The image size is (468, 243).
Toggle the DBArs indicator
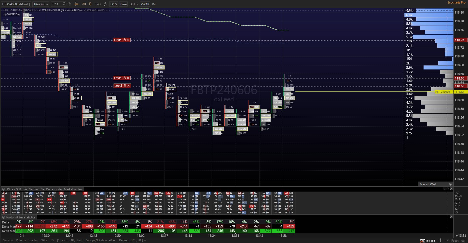(x=134, y=4)
